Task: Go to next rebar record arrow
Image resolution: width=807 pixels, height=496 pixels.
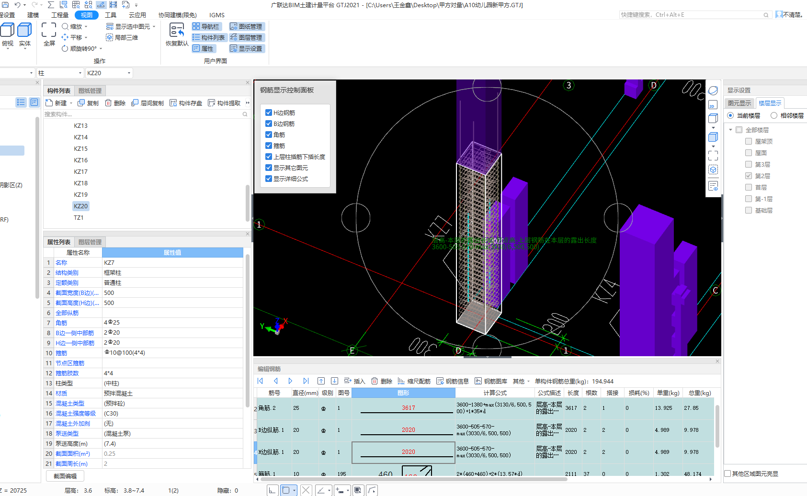Action: [x=290, y=381]
